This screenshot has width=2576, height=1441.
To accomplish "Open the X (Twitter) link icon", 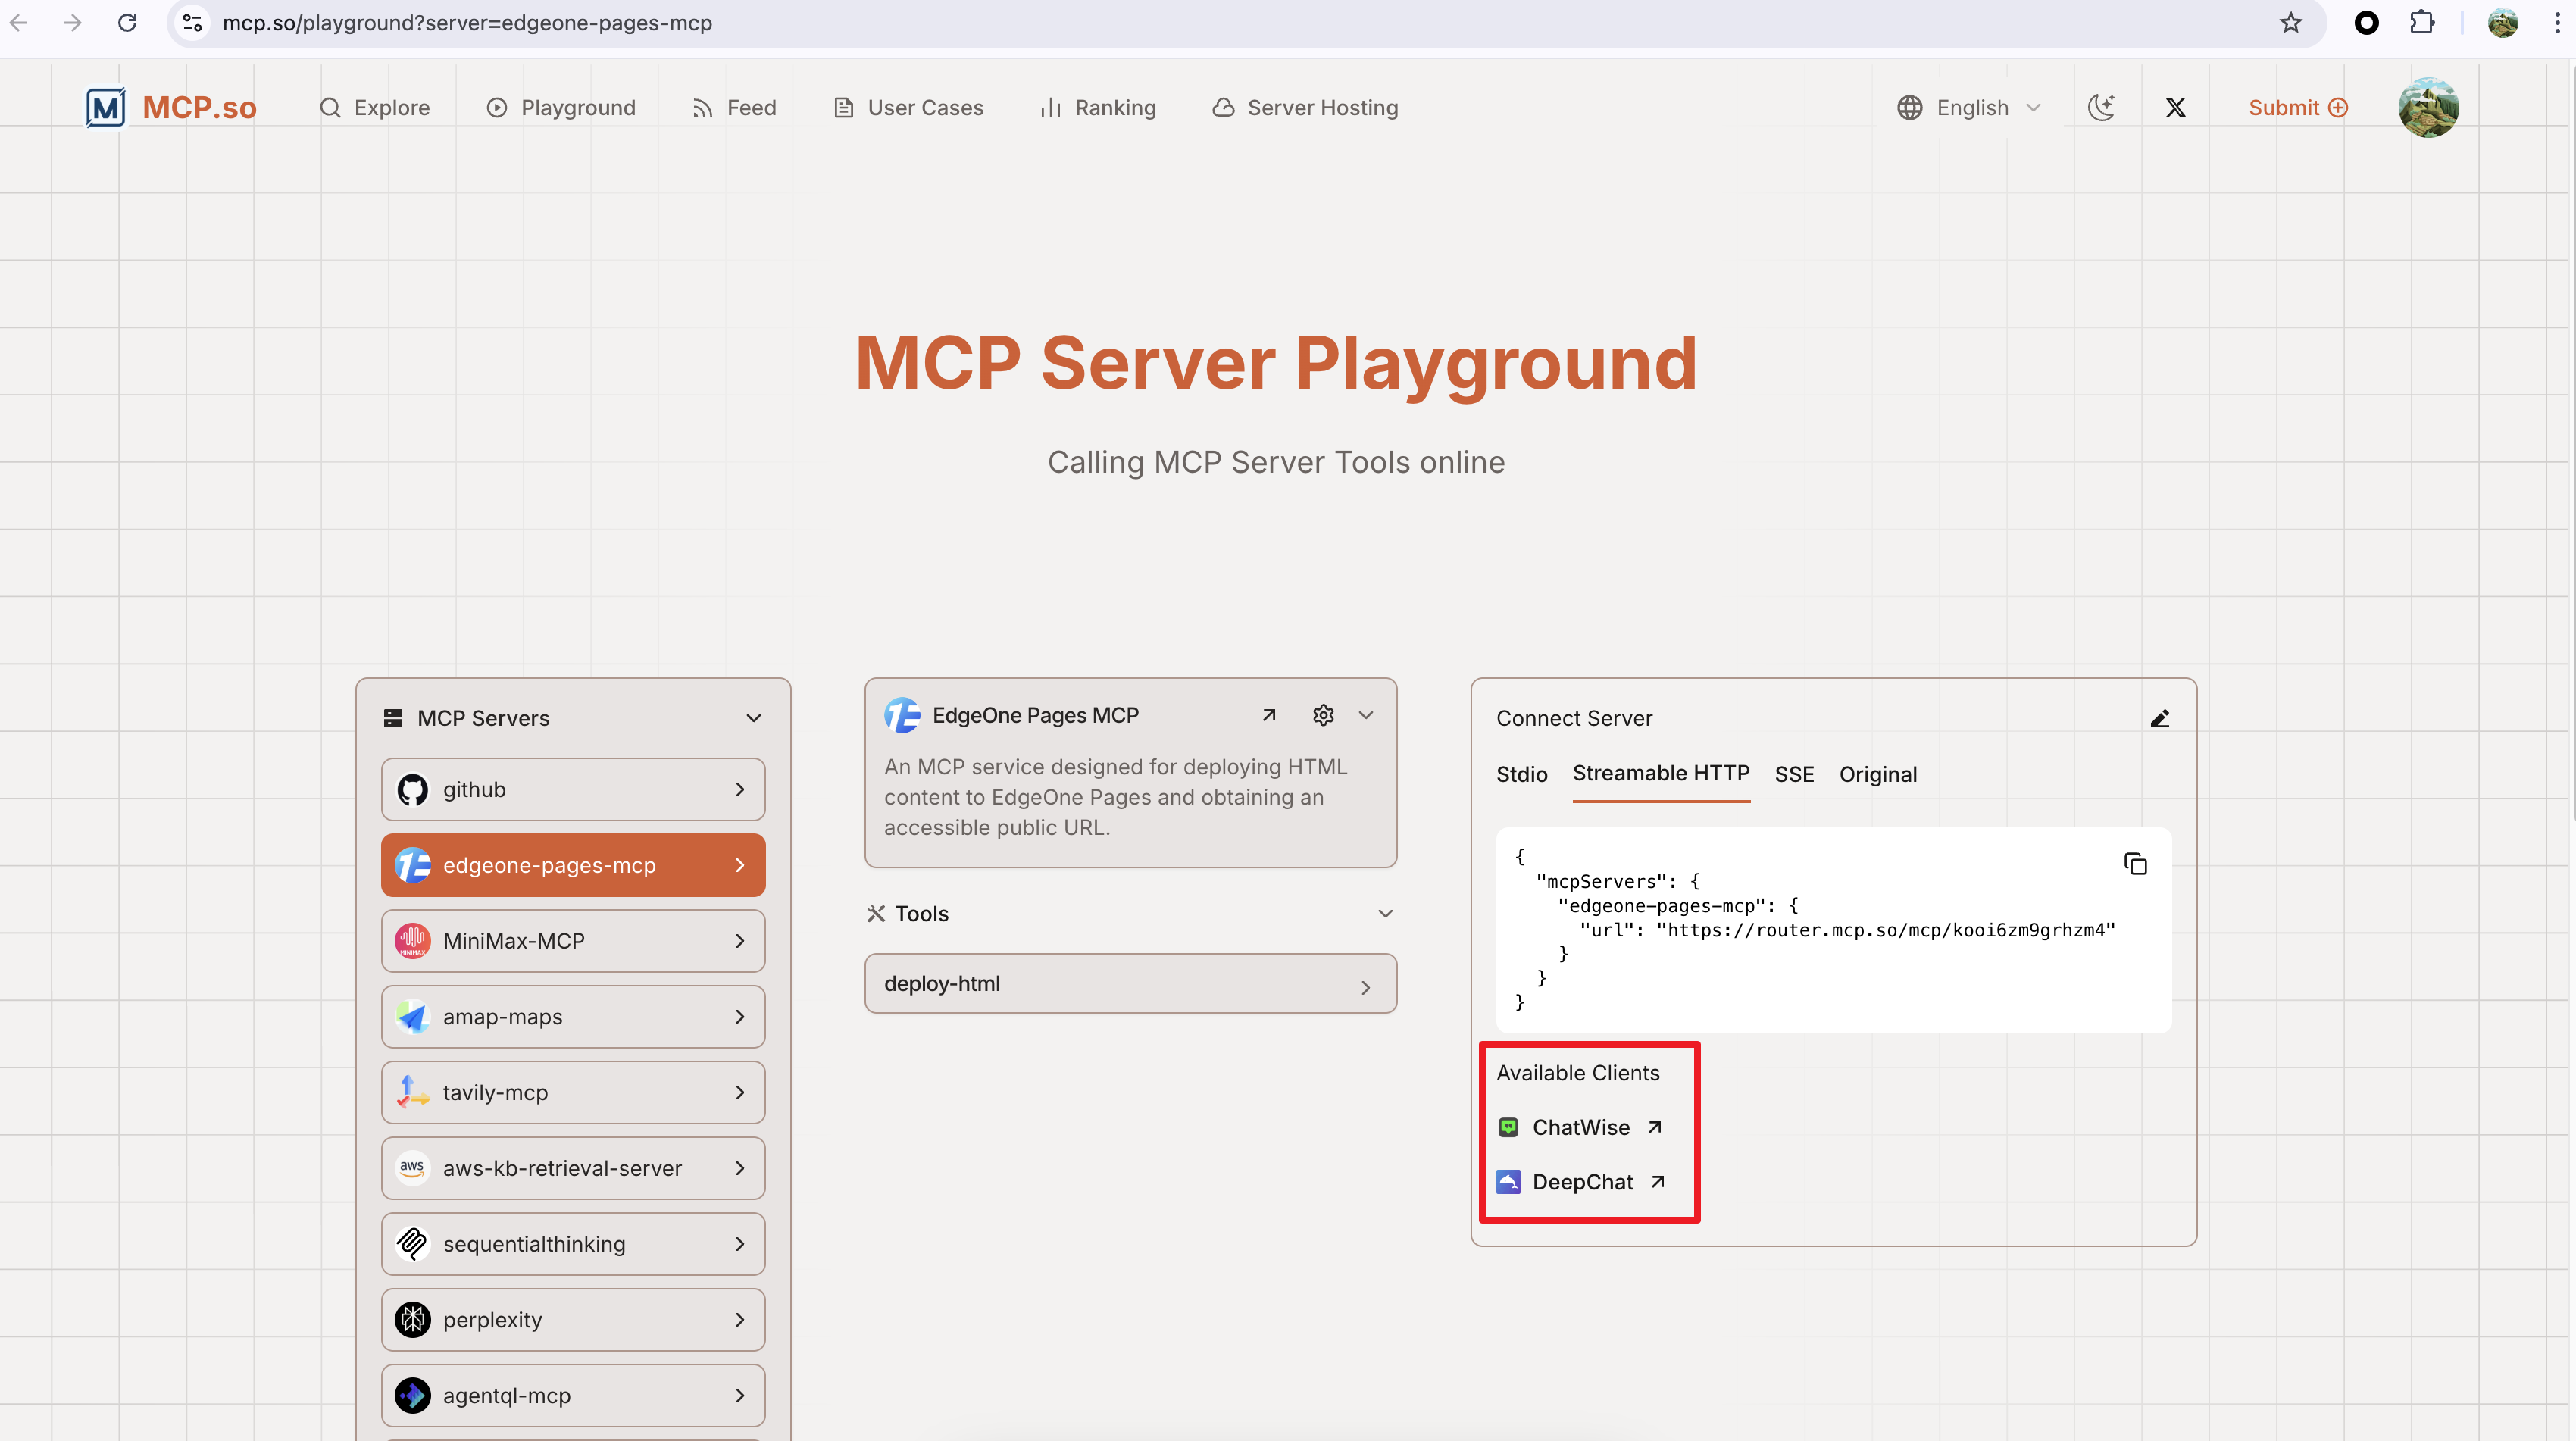I will [x=2175, y=108].
